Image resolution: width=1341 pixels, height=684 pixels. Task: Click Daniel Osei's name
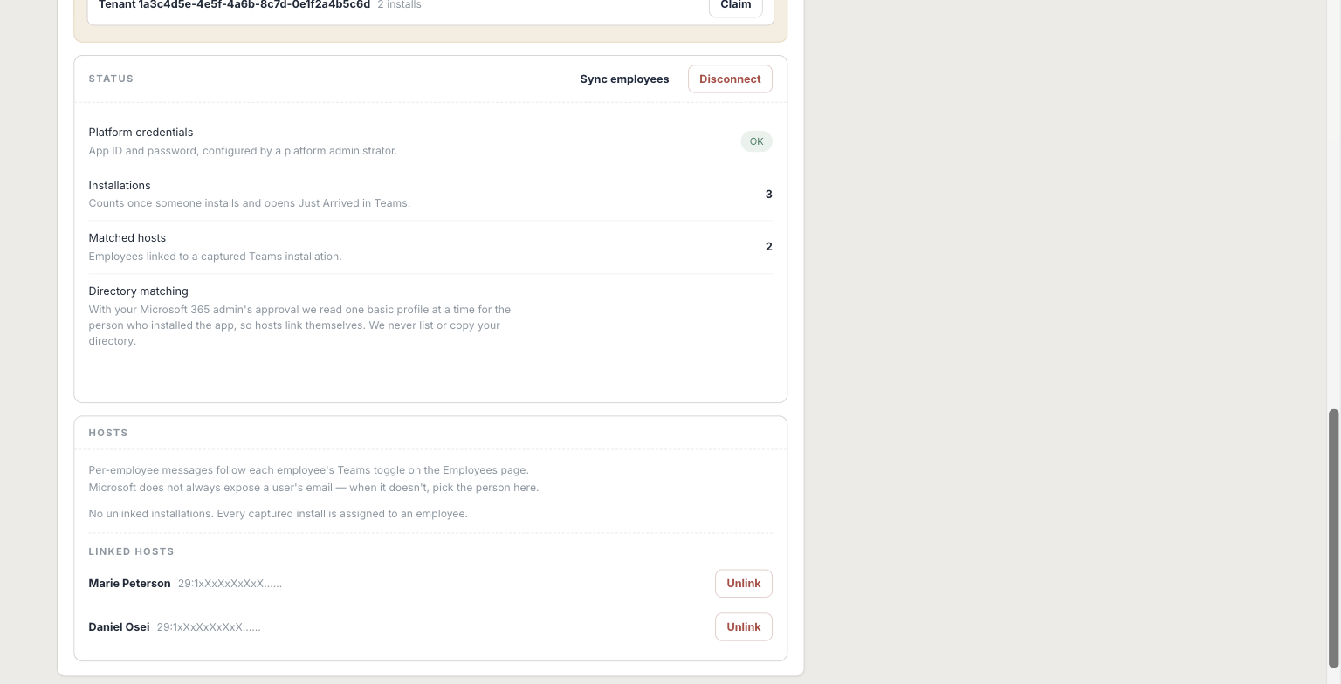pos(119,627)
